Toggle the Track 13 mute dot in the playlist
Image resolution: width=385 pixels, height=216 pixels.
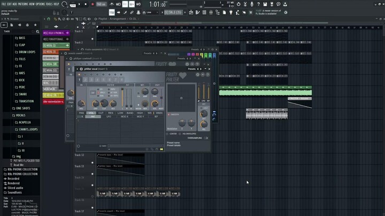[93, 174]
